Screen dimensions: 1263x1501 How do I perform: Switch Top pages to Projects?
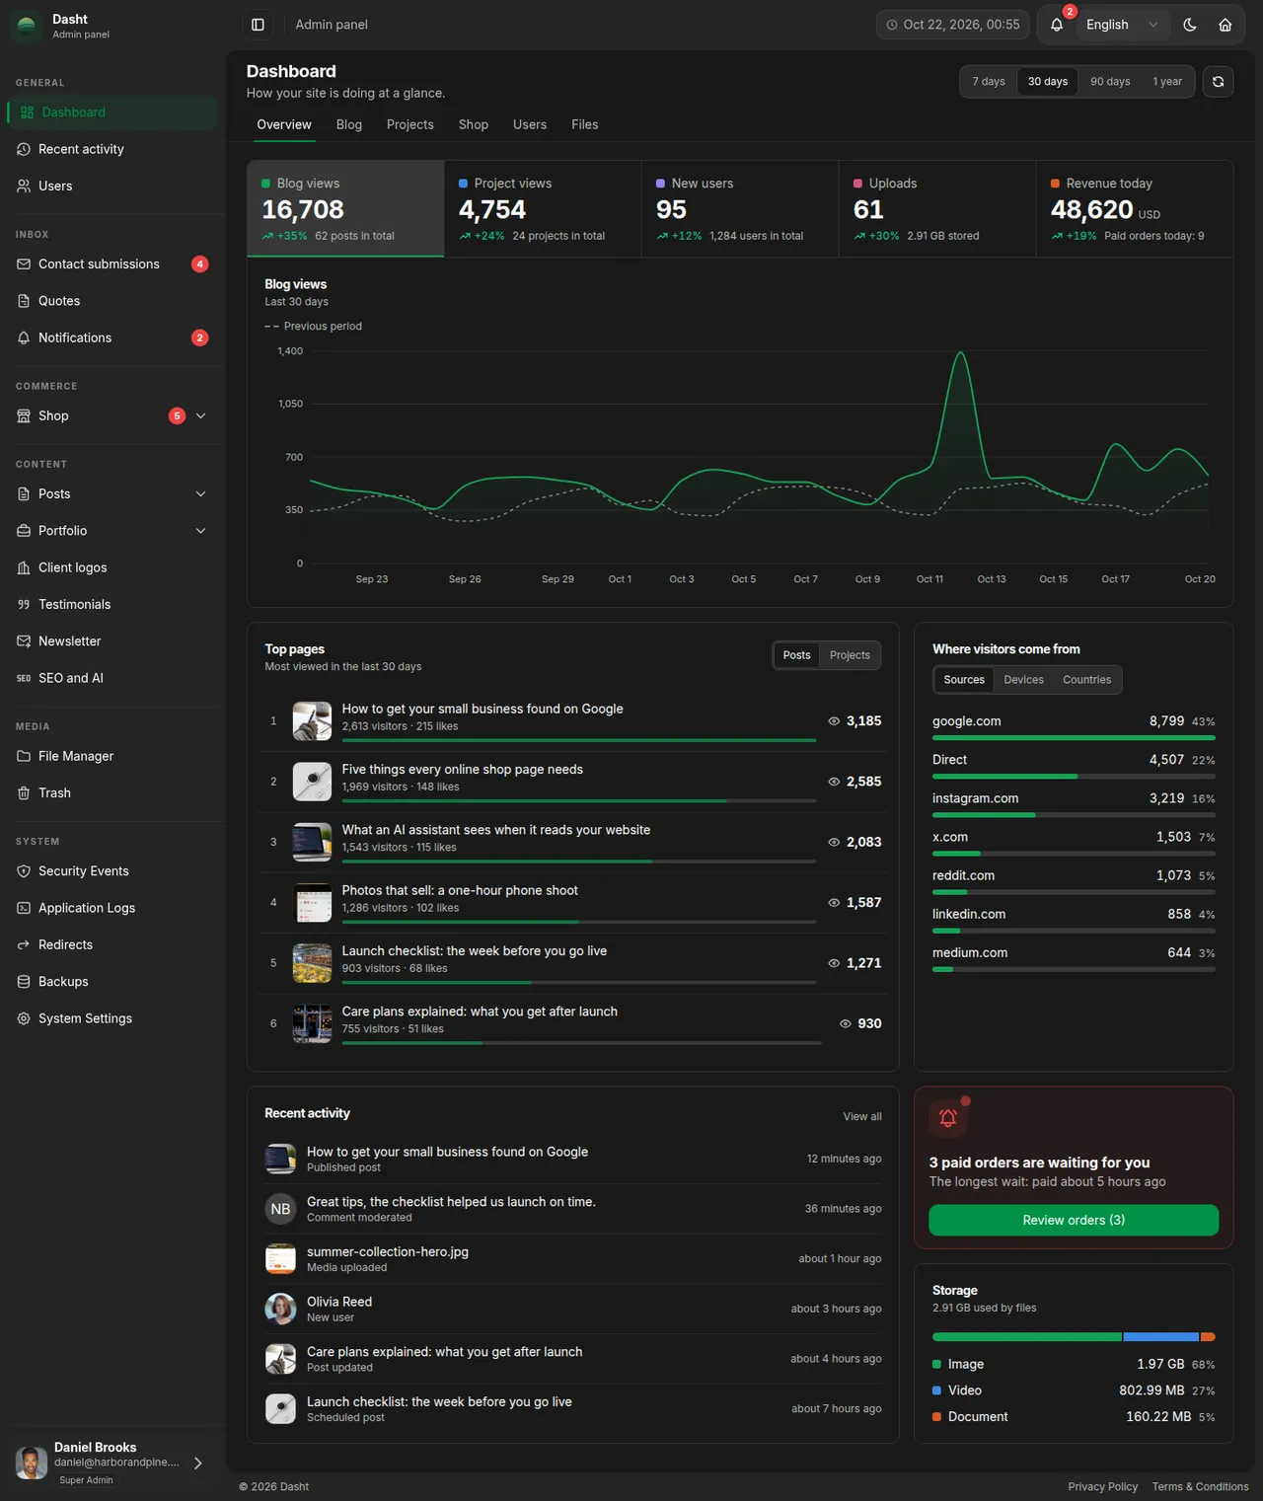click(x=850, y=655)
